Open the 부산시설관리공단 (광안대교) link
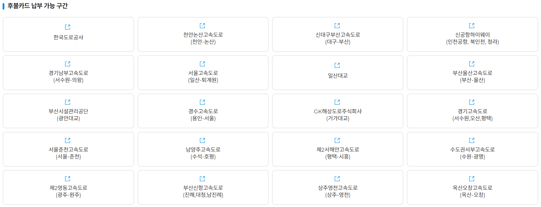 [x=68, y=111]
